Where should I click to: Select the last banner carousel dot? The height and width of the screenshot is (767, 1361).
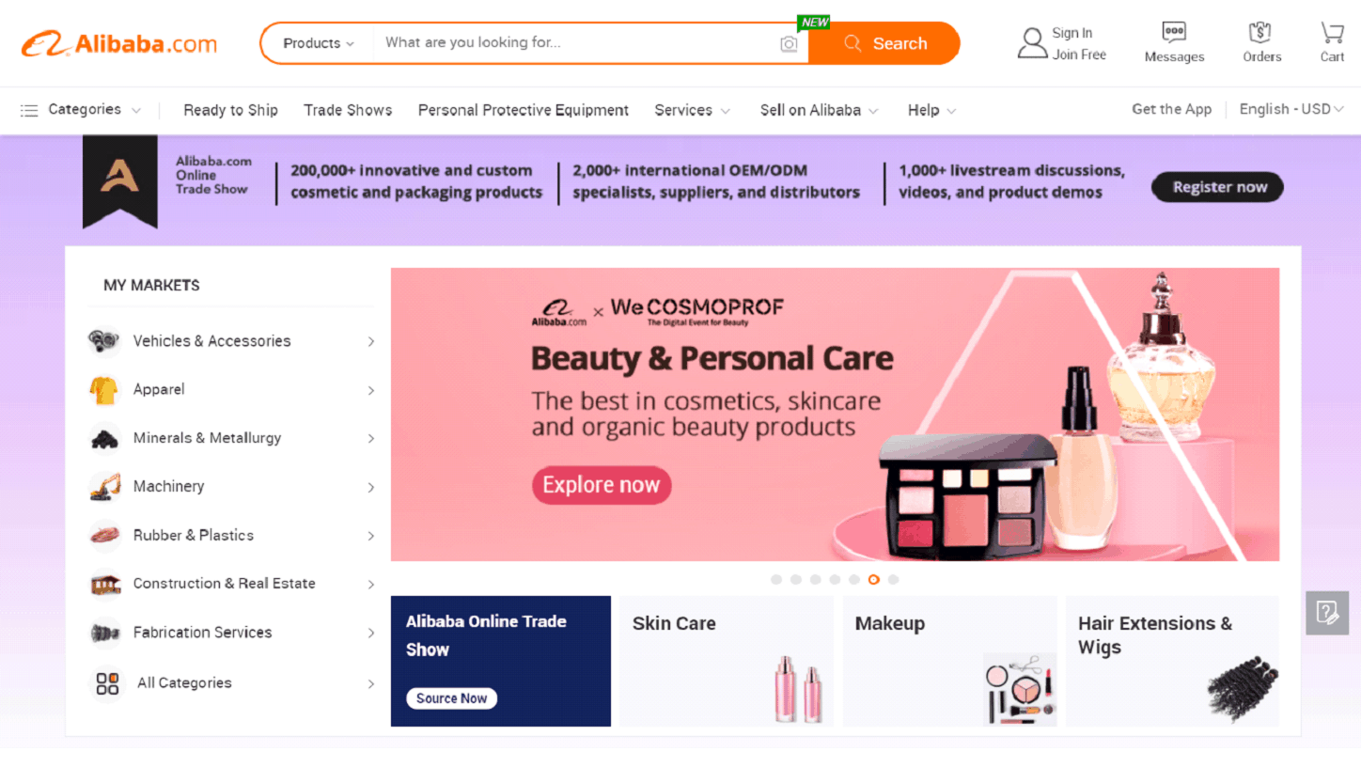point(893,580)
